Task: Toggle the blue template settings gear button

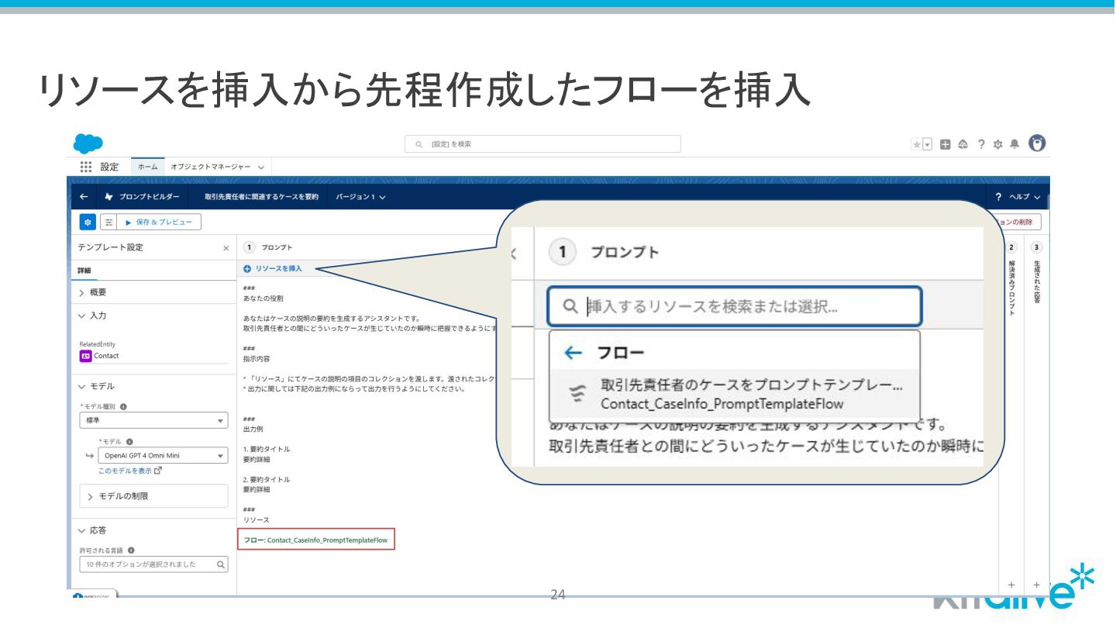Action: click(x=88, y=223)
